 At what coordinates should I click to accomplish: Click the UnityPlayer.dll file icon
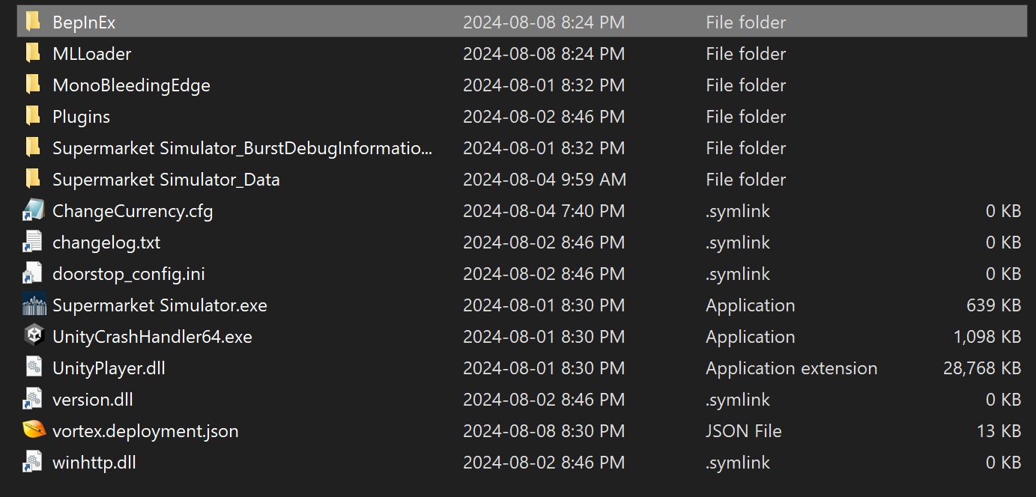(34, 368)
